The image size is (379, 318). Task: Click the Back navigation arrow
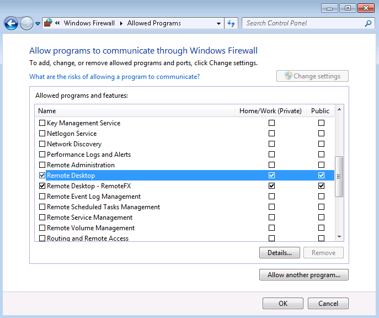point(11,23)
